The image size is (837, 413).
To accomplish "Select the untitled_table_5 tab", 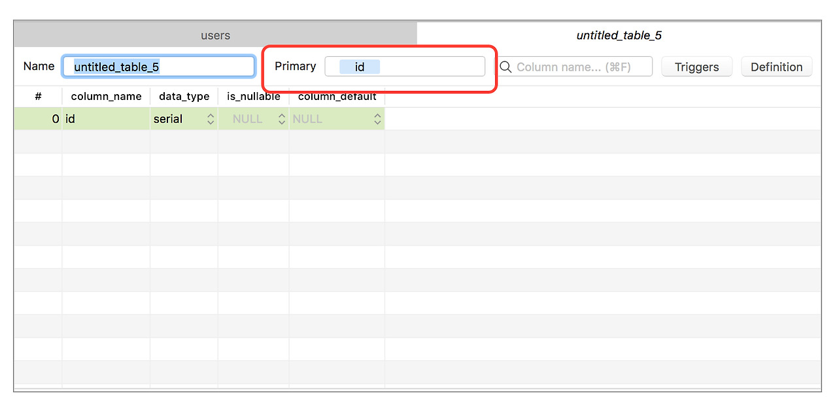I will click(x=619, y=35).
